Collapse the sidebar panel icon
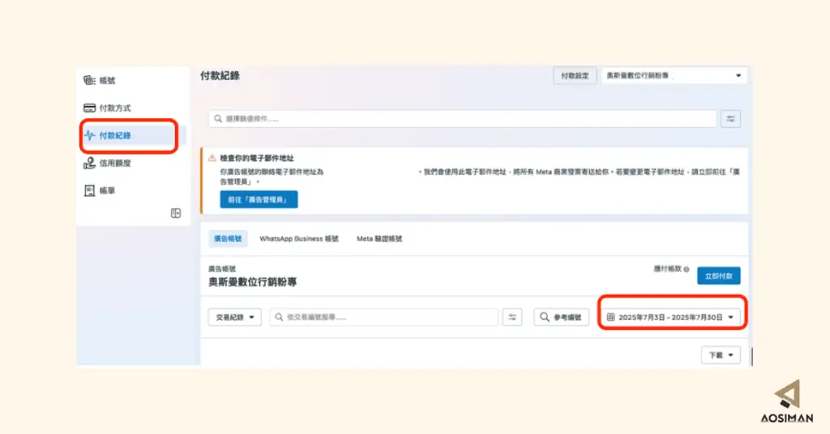 [x=176, y=213]
